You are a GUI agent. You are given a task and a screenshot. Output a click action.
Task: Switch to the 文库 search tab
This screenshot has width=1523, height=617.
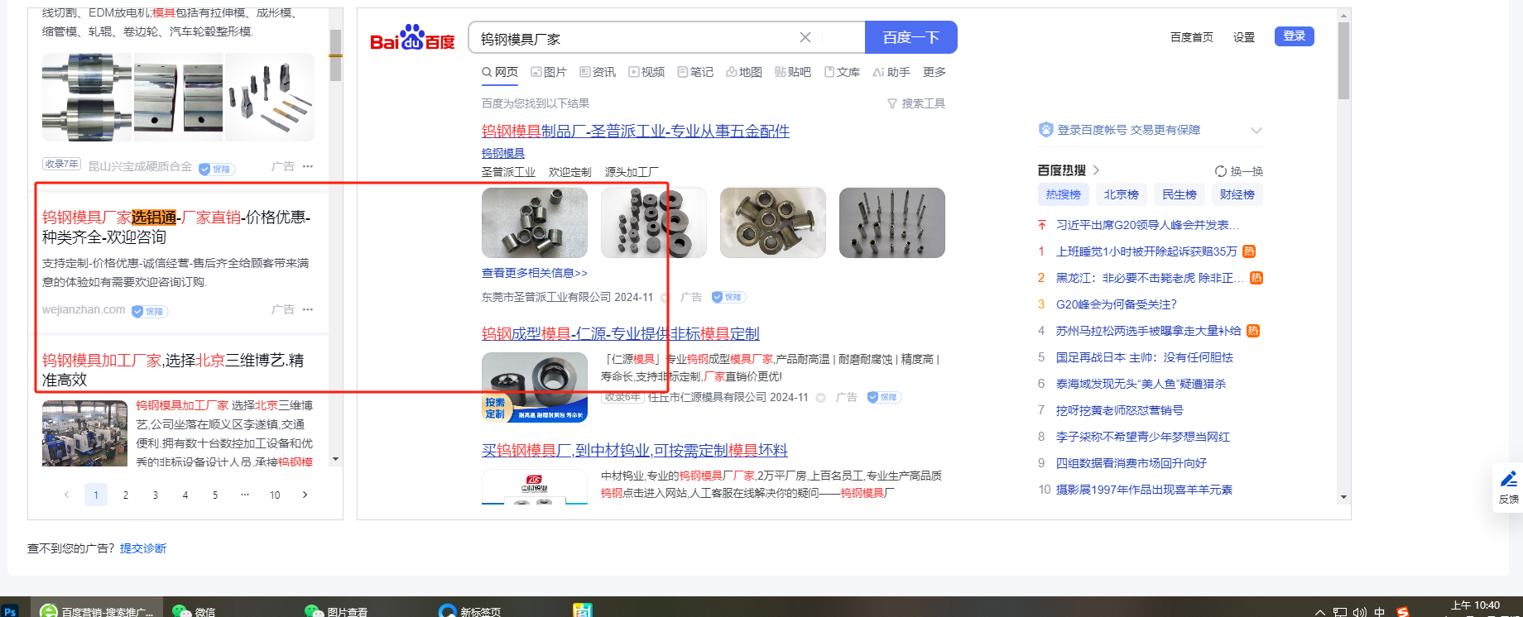(x=842, y=72)
